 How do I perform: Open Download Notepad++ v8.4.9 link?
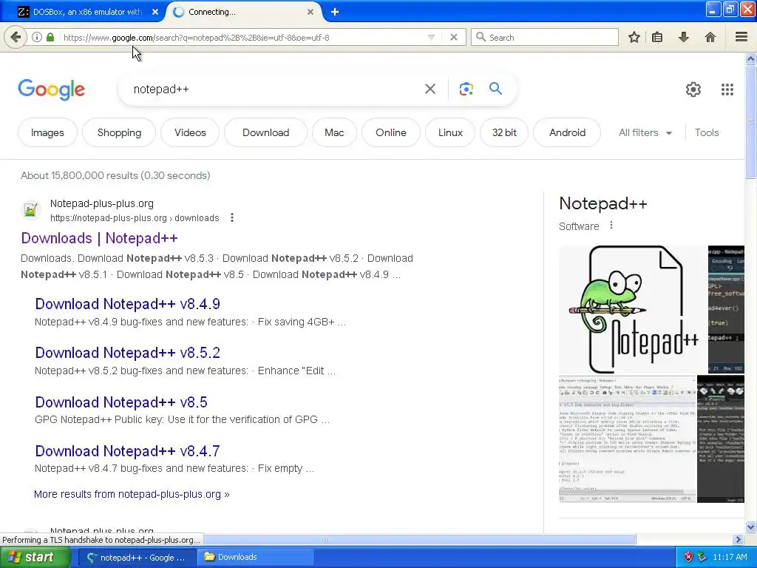pos(127,304)
